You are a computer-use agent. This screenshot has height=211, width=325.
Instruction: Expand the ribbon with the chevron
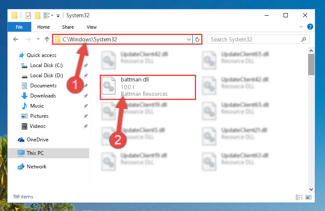click(301, 27)
